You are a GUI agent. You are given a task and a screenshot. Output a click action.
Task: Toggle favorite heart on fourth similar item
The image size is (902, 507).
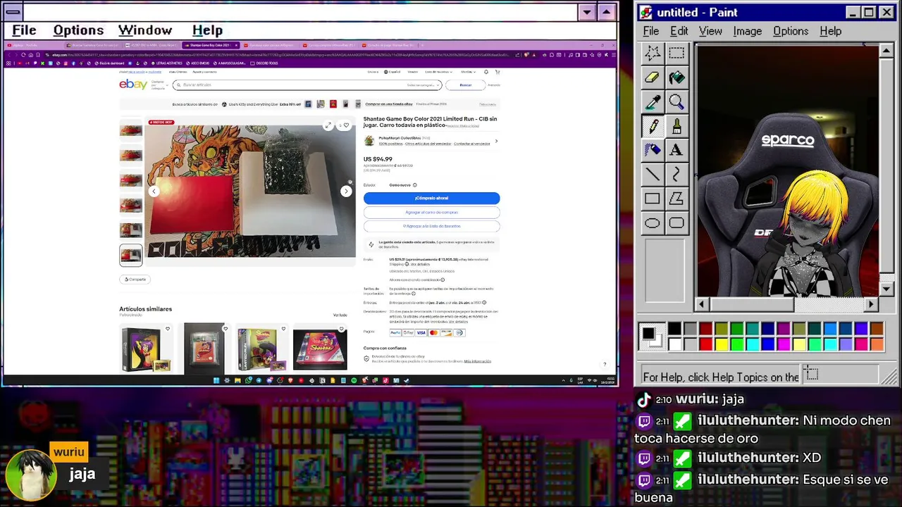coord(341,329)
